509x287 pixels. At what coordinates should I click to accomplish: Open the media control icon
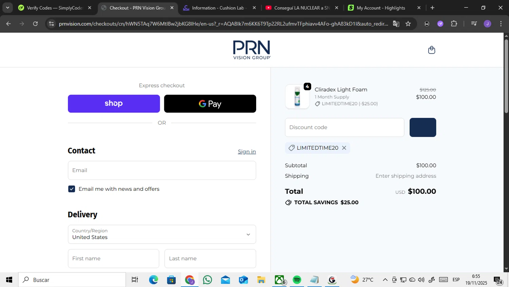click(474, 24)
